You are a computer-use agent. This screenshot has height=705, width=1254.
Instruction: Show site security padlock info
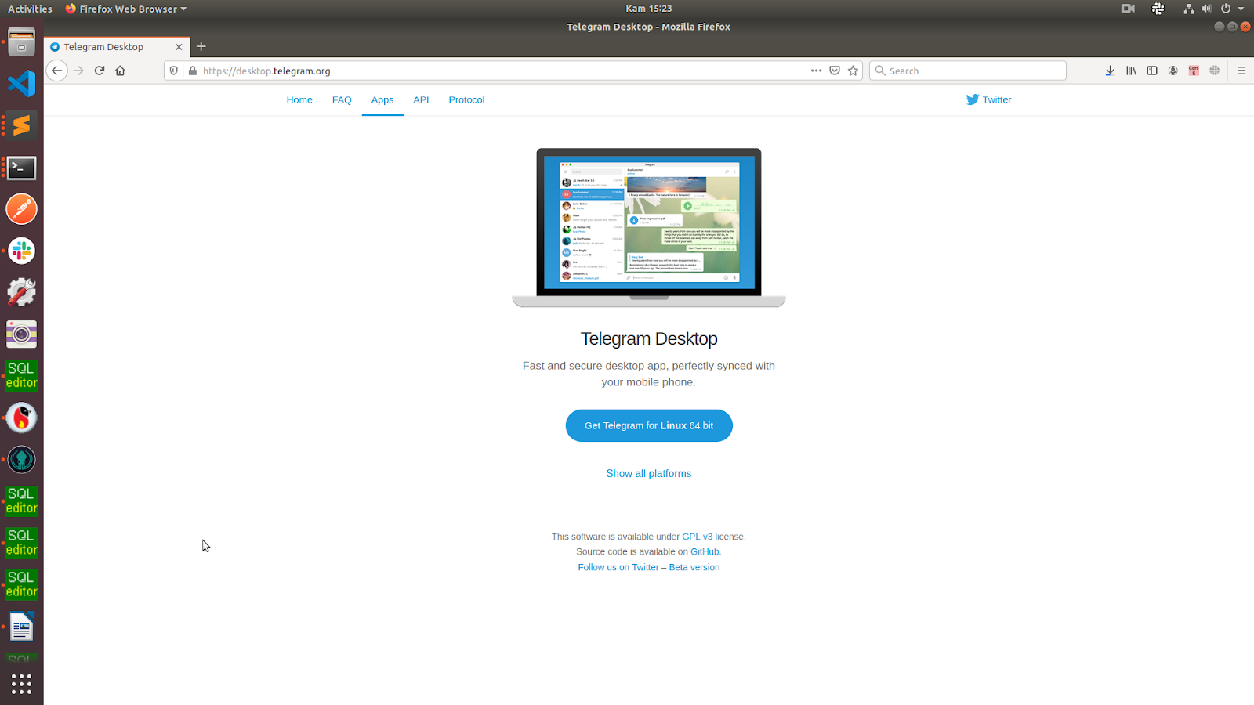(x=193, y=70)
